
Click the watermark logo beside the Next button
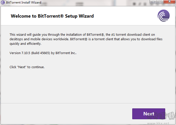pyautogui.click(x=168, y=116)
